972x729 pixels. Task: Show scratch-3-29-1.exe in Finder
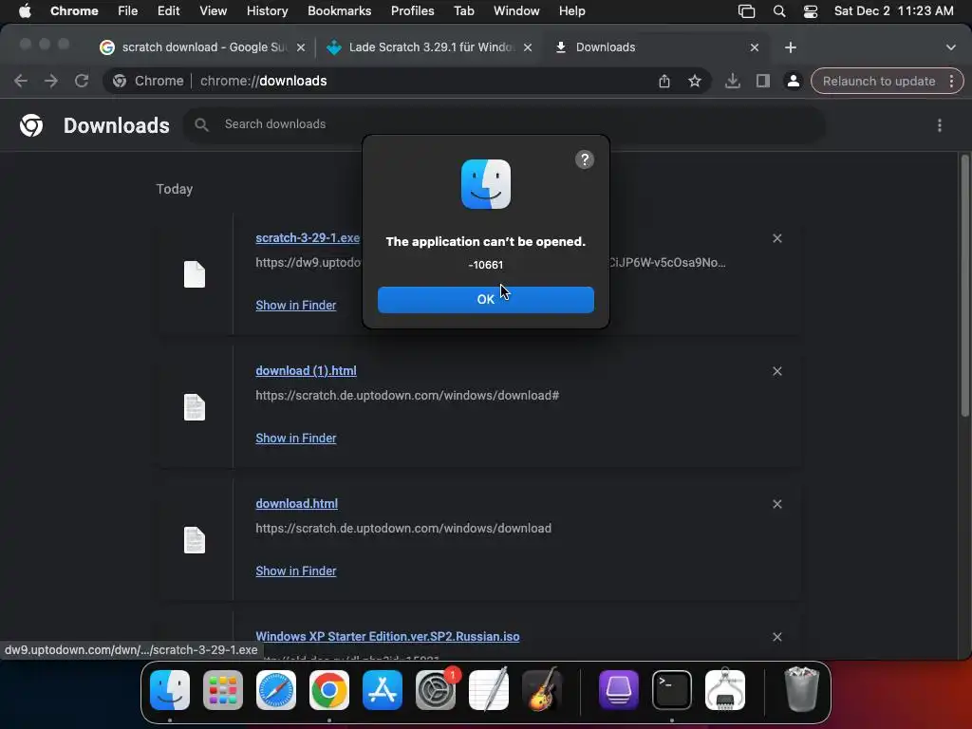296,305
